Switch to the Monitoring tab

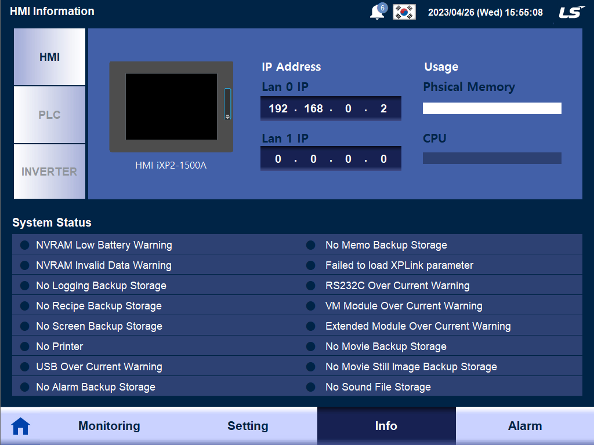[108, 426]
